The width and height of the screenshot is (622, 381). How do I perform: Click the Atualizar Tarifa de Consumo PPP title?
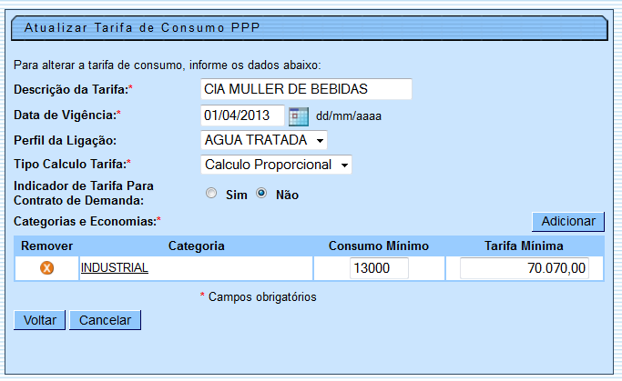click(142, 27)
